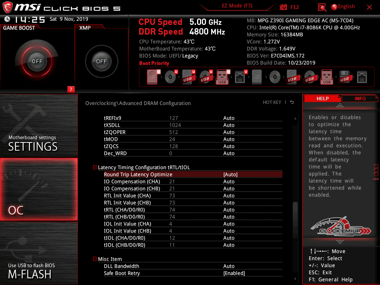The height and width of the screenshot is (285, 380).
Task: Toggle the GAME BOOST knob
Action: coord(37,61)
